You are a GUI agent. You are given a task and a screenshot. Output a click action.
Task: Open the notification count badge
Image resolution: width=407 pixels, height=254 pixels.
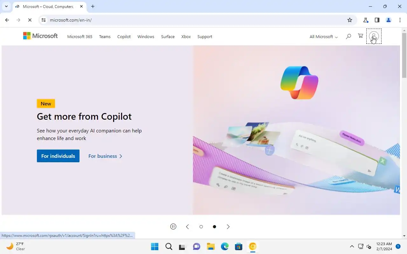(398, 246)
